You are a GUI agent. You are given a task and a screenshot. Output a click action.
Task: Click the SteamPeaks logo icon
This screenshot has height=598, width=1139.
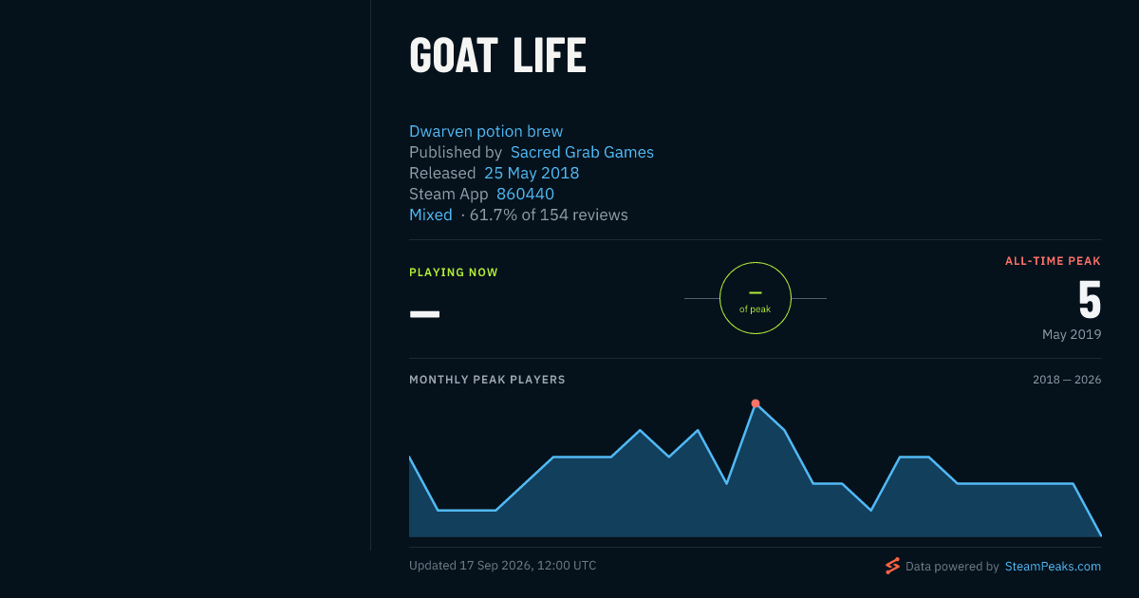coord(892,566)
